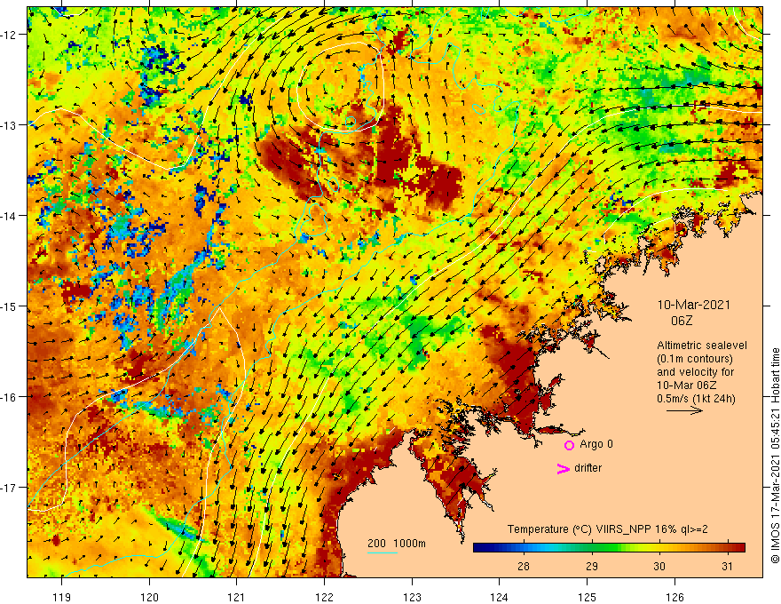Click longitude label 126 on axis
The height and width of the screenshot is (604, 781).
click(x=674, y=597)
